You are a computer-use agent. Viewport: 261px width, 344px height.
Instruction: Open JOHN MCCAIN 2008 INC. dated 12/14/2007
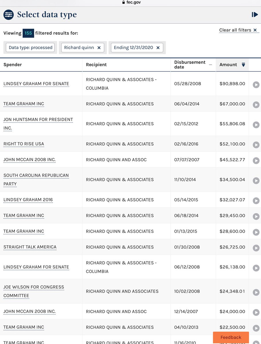click(30, 312)
